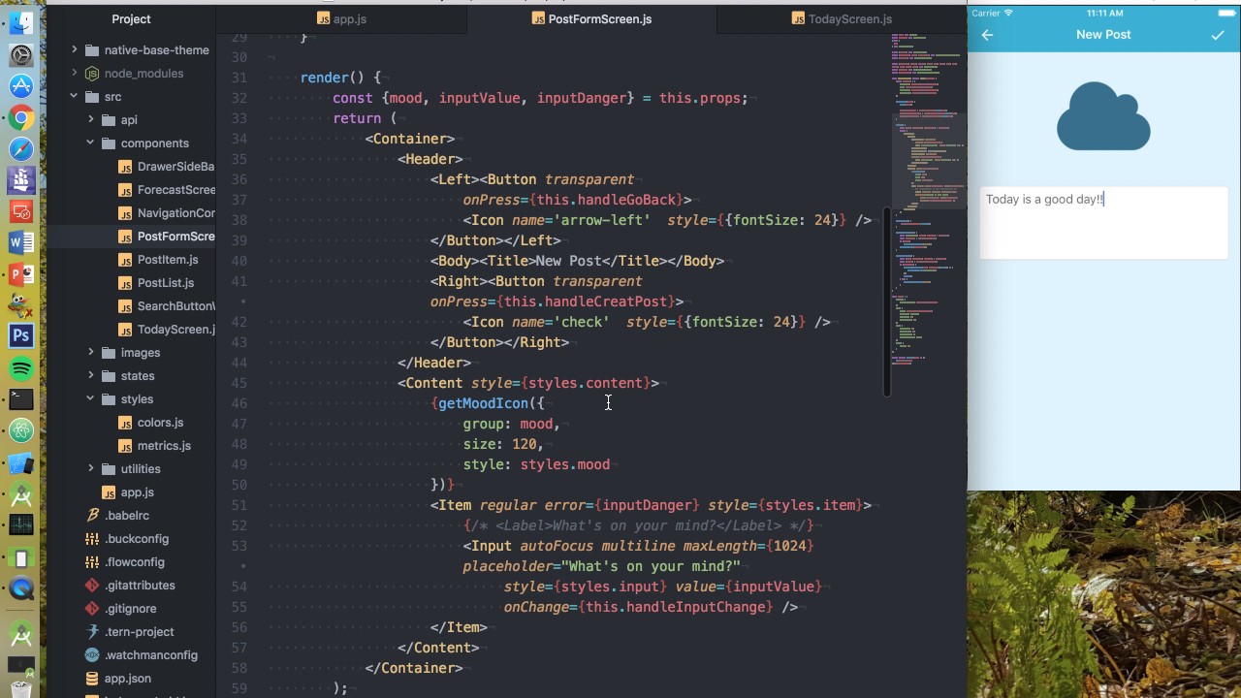Tap the check mark in New Post header
The width and height of the screenshot is (1241, 698).
pos(1218,35)
